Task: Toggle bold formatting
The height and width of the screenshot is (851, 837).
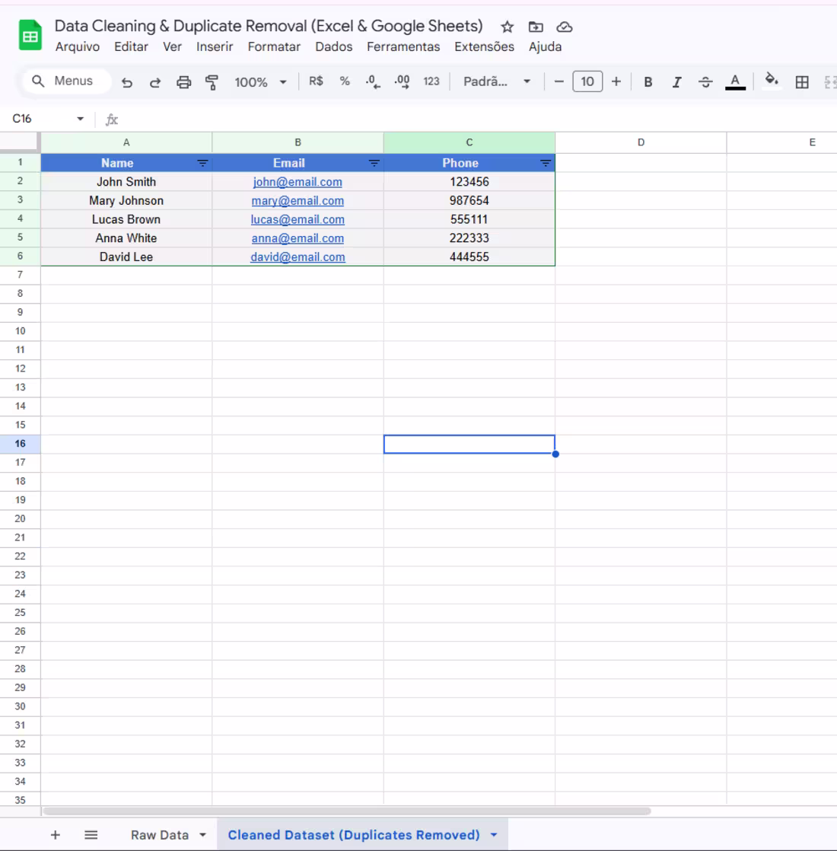Action: 648,81
